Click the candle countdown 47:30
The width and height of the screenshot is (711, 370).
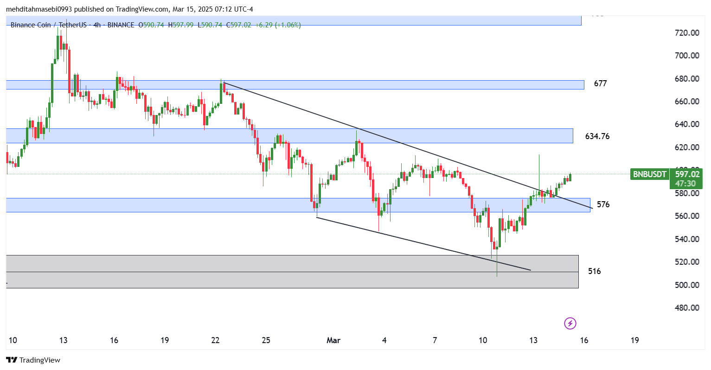coord(685,184)
